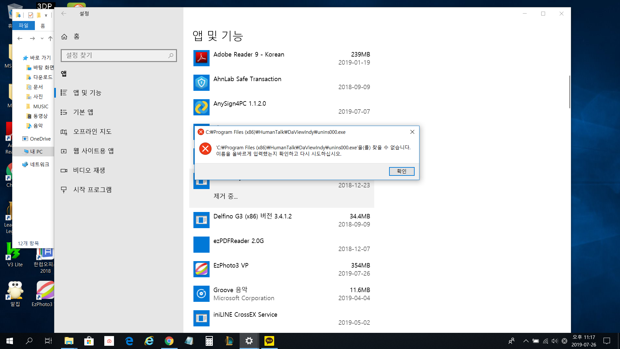620x349 pixels.
Task: Open Task View on taskbar
Action: pyautogui.click(x=48, y=341)
